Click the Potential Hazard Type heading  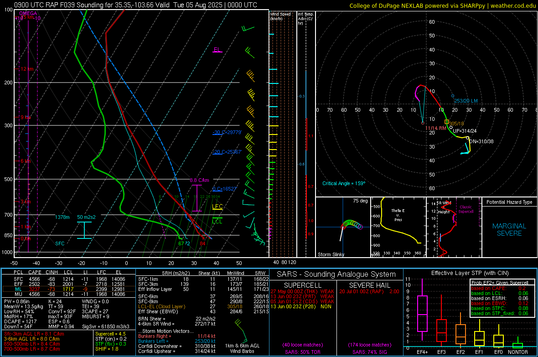coord(509,202)
